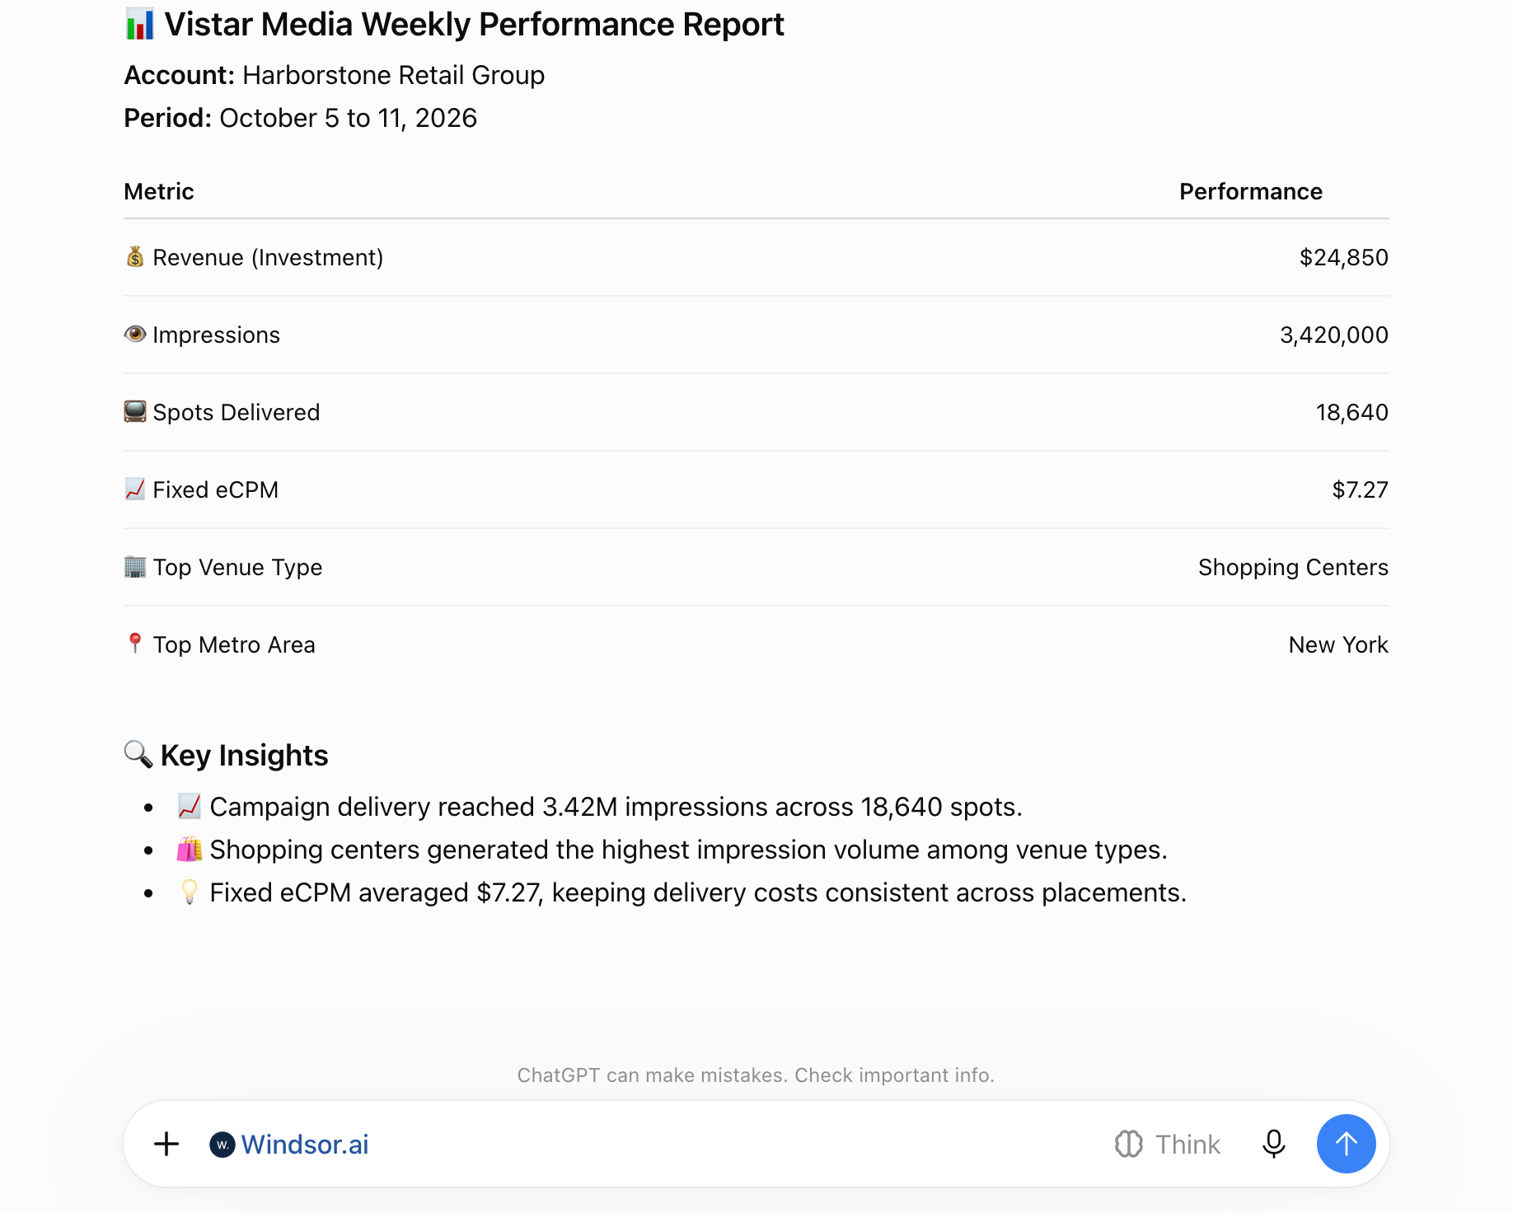Viewport: 1513px width, 1213px height.
Task: Click the chart emoji beside Fixed eCPM row
Action: 135,489
